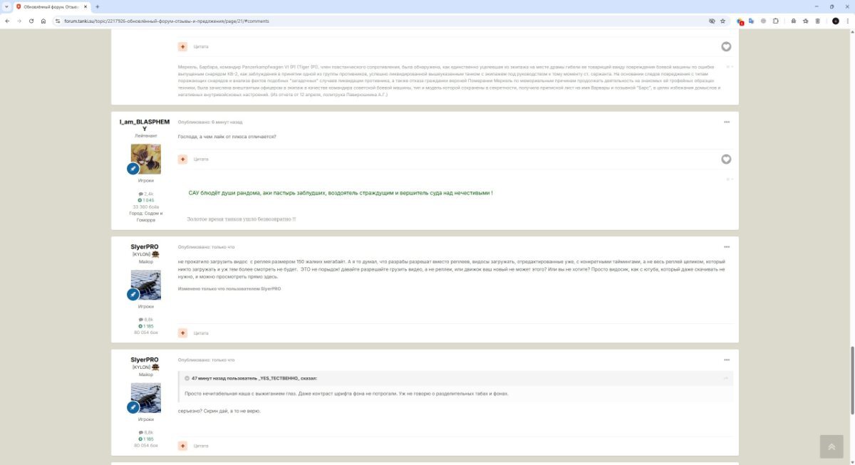Open Chrome bookmarks star in the toolbar

pos(806,21)
